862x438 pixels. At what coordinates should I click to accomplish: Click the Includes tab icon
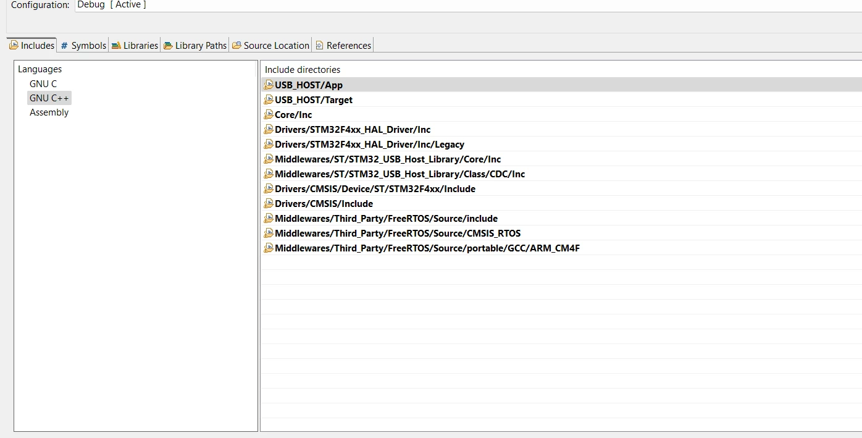[14, 45]
